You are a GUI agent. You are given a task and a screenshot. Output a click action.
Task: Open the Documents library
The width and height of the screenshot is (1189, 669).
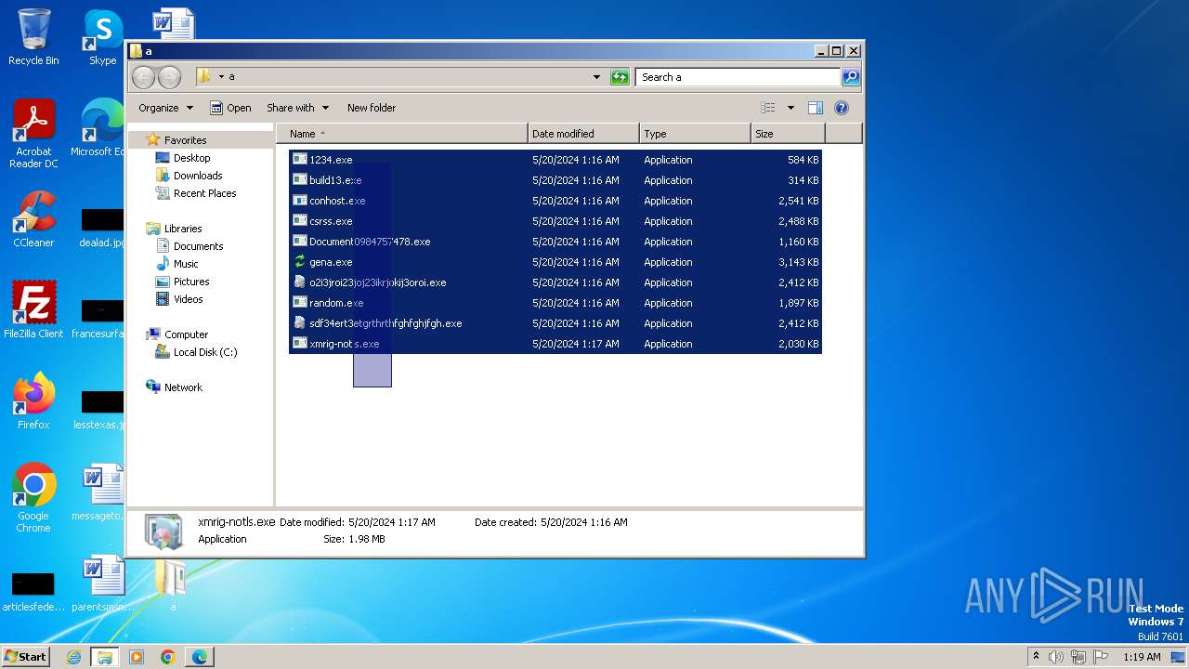tap(189, 246)
